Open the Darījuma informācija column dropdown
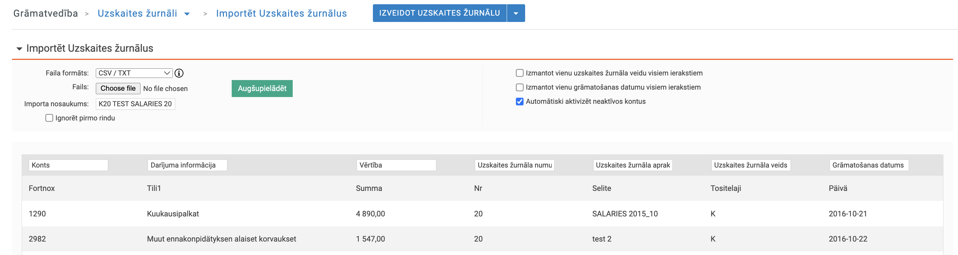958x255 pixels. [187, 165]
